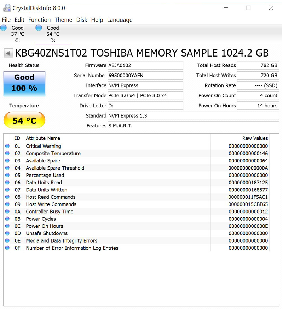Viewport: 283px width, 309px height.
Task: Open the Disk menu
Action: pos(82,20)
